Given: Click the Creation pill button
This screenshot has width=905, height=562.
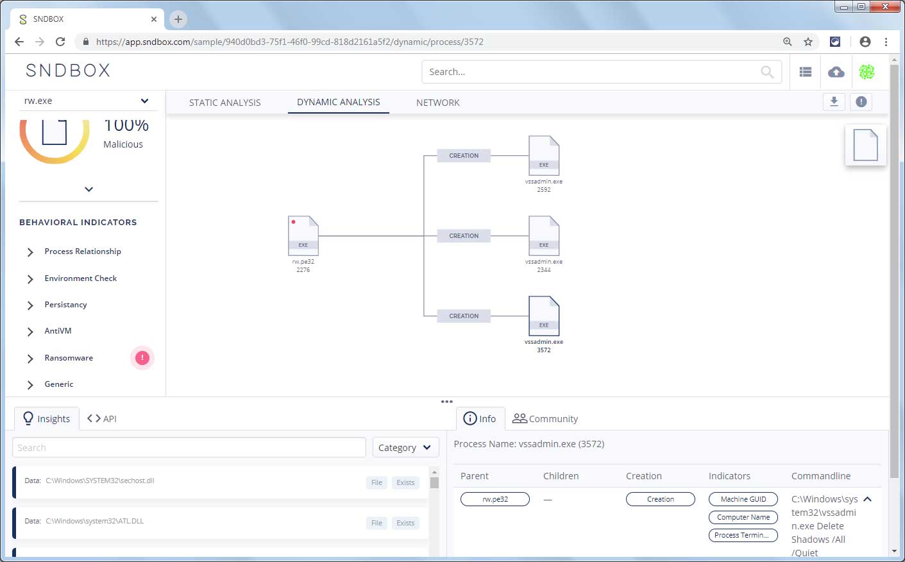Looking at the screenshot, I should [661, 499].
